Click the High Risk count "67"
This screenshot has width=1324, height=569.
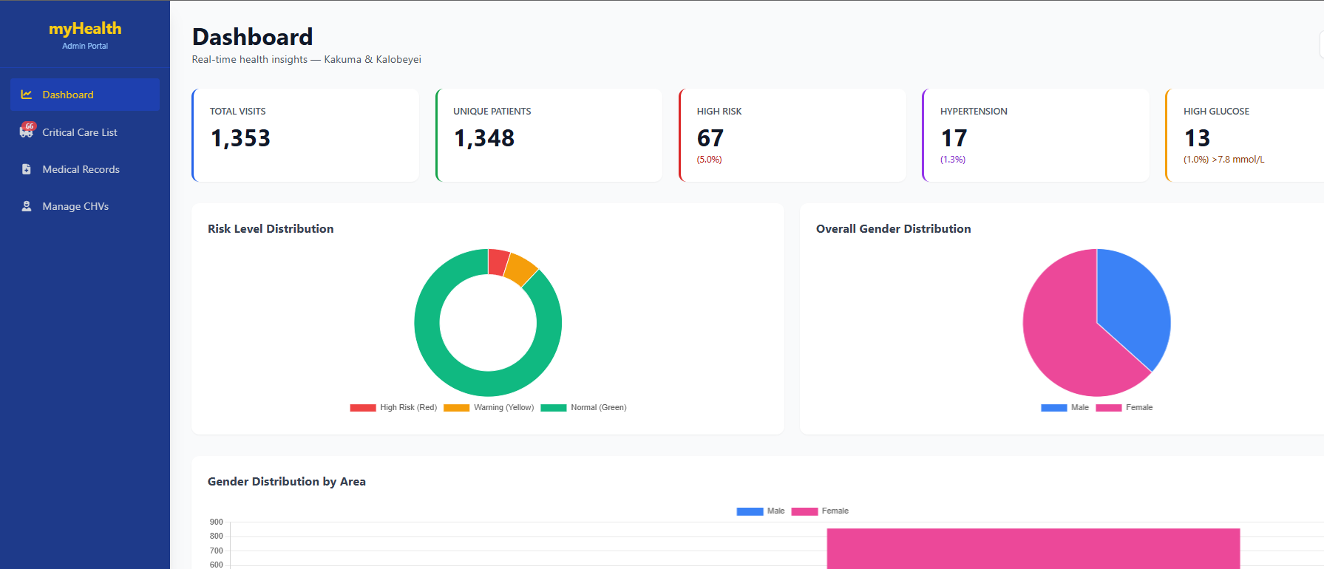pos(710,138)
